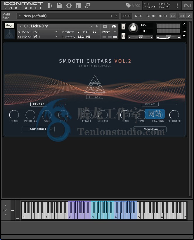Viewport: 194px width, 240px height.
Task: Toggle instrument AUX small button
Action: click(x=184, y=32)
